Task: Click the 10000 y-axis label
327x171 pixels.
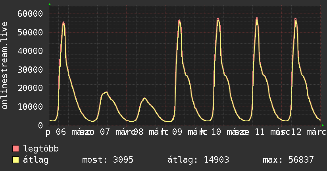Action: click(x=30, y=107)
